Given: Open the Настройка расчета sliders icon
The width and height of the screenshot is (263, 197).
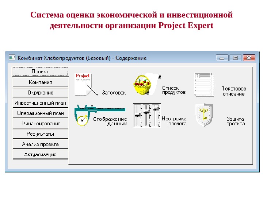Looking at the screenshot, I should 147,115.
